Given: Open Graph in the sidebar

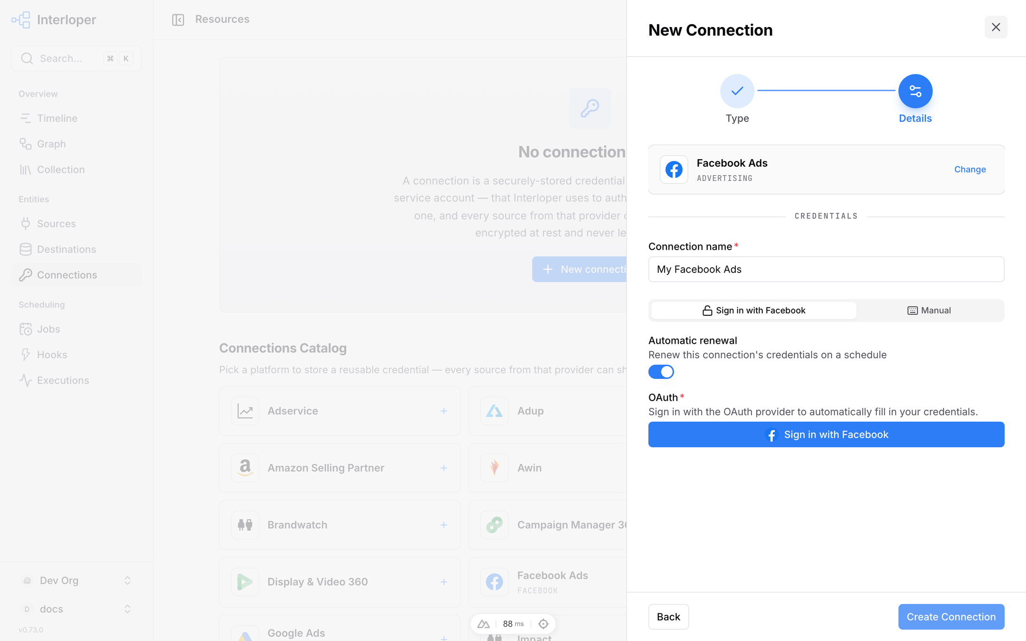Looking at the screenshot, I should point(76,144).
